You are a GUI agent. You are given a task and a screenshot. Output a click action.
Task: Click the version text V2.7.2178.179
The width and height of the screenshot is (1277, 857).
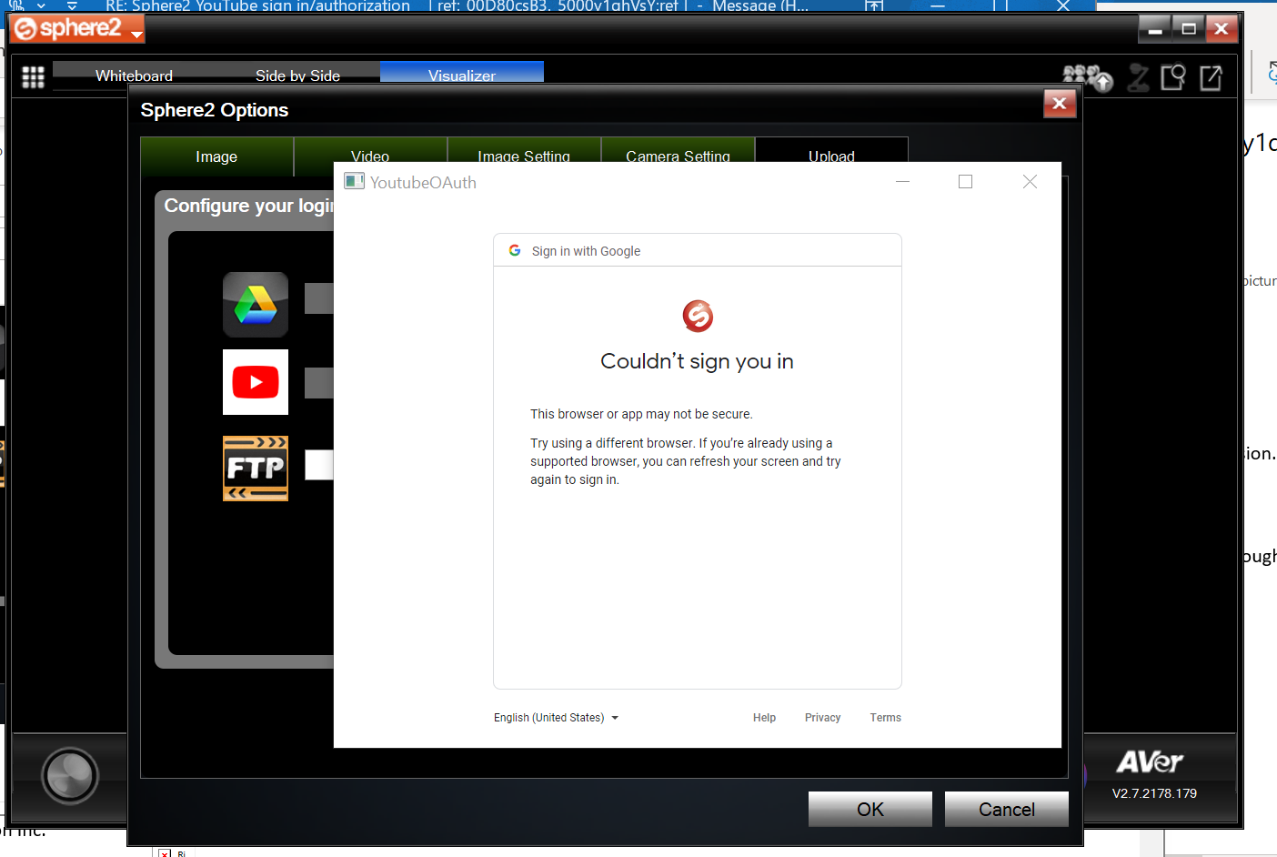point(1154,793)
